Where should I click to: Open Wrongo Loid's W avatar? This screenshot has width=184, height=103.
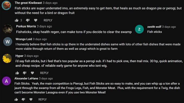8,41
